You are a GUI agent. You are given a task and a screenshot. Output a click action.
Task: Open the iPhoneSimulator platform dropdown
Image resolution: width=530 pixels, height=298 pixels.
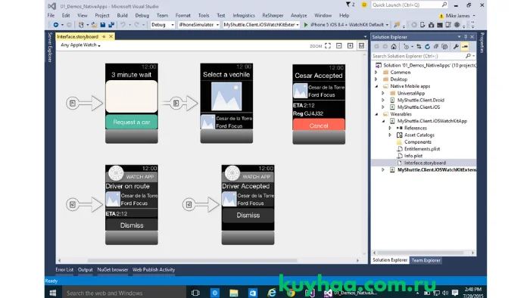(198, 25)
